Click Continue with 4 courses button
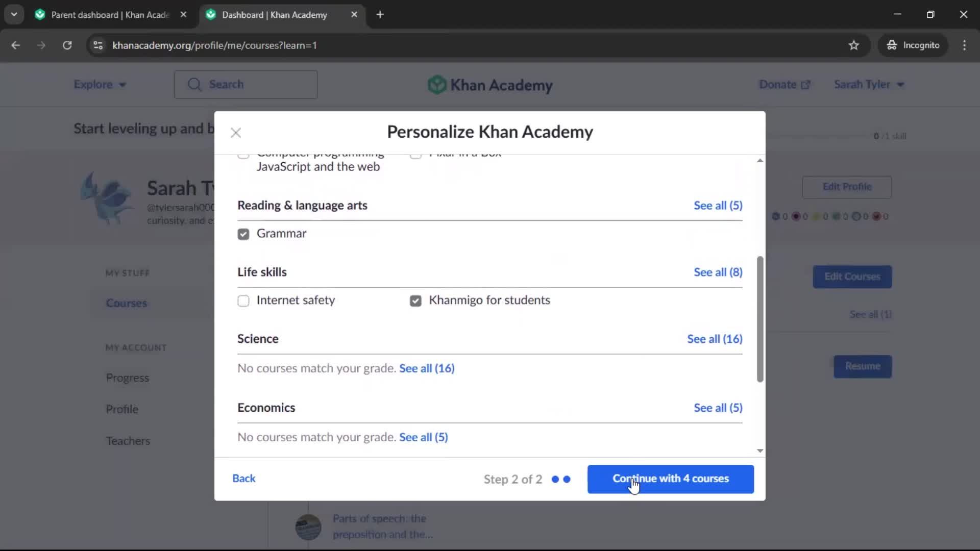The height and width of the screenshot is (551, 980). [670, 479]
